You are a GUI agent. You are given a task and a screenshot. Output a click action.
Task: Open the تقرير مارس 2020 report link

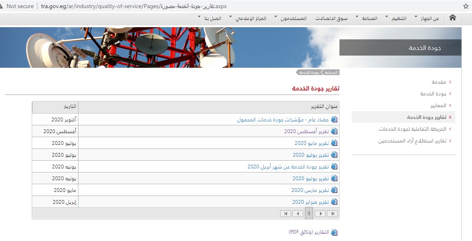[x=310, y=190]
